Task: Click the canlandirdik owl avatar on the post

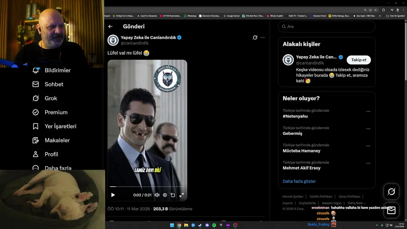Action: click(x=113, y=40)
